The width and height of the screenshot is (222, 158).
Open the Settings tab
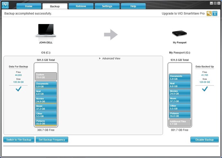point(107,6)
